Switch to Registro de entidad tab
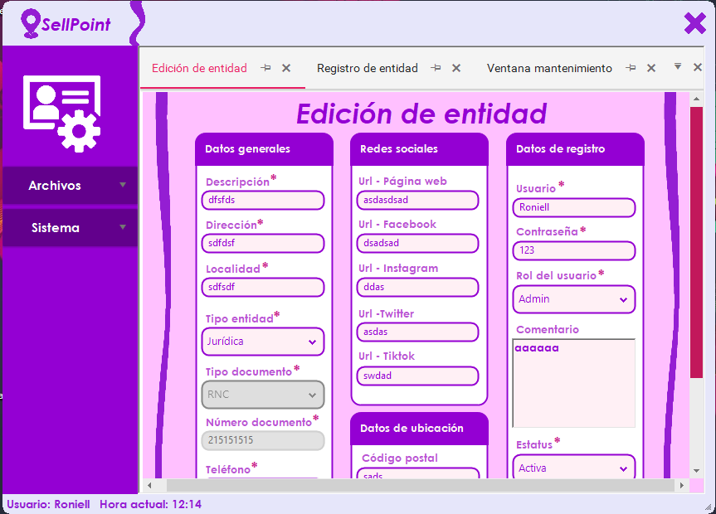716x514 pixels. pyautogui.click(x=368, y=69)
